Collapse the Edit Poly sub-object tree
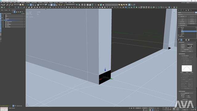 (180, 27)
